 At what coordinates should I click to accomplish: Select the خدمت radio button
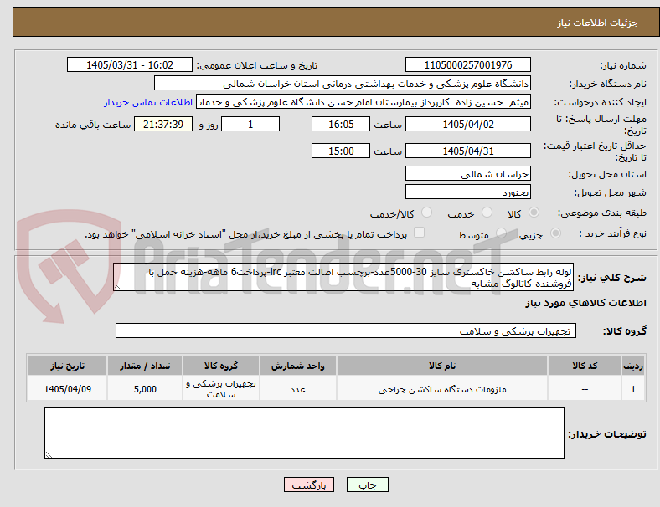(x=487, y=213)
